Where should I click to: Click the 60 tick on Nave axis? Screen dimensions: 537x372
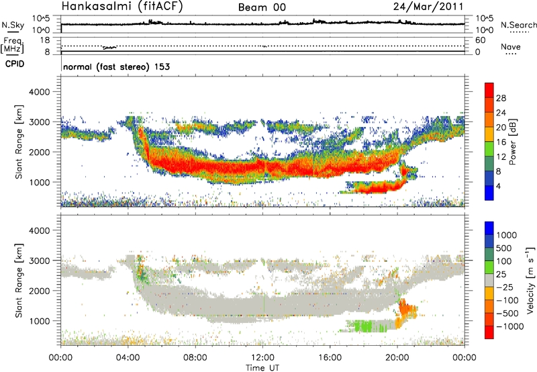[x=480, y=40]
